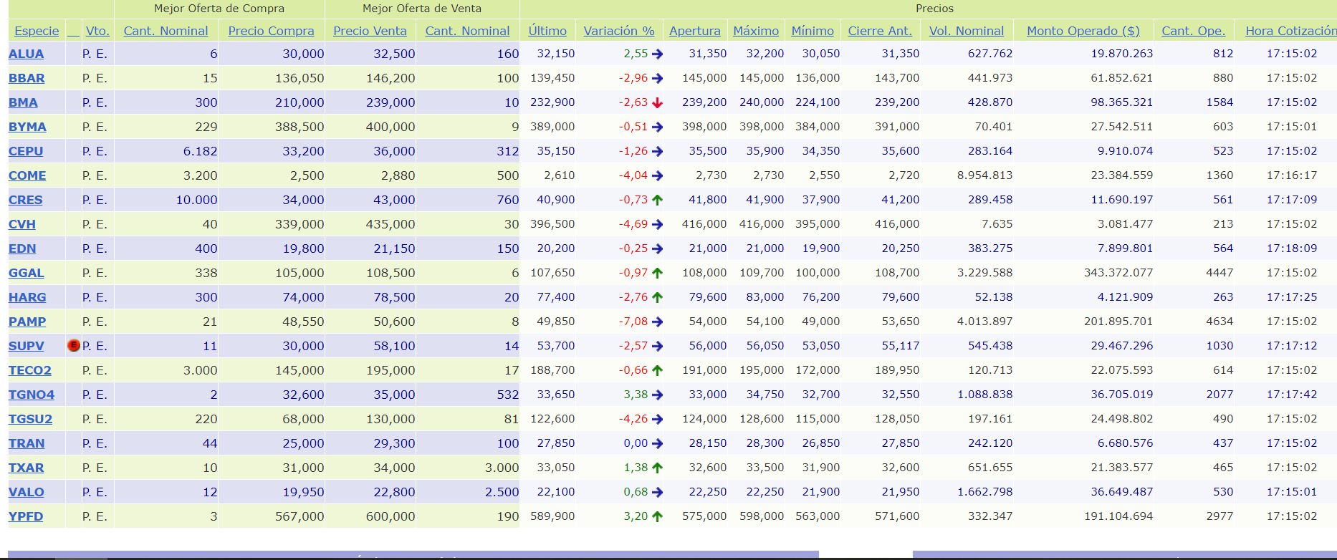
Task: Sort by Mínimo column header
Action: point(813,31)
